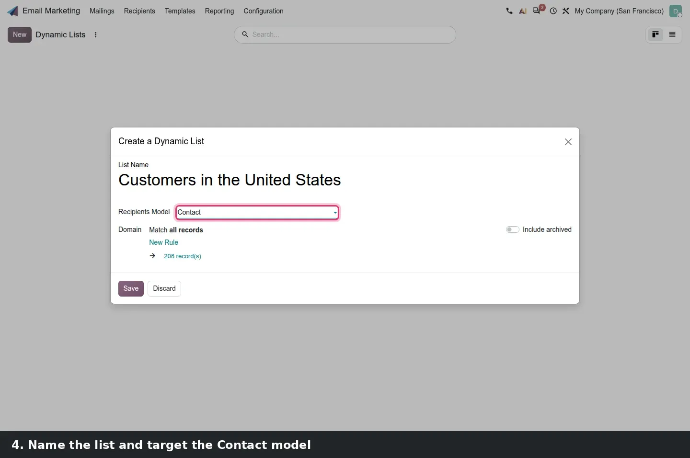
Task: Open the Templates menu
Action: 180,11
